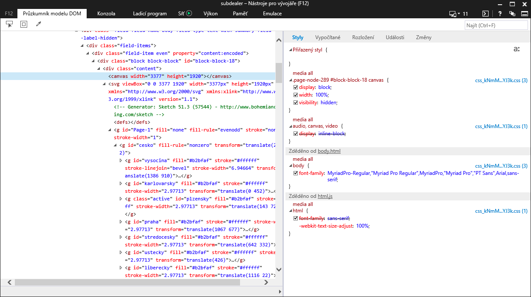This screenshot has width=531, height=297.
Task: Uncheck the visibility: hidden property checkbox
Action: click(x=296, y=103)
